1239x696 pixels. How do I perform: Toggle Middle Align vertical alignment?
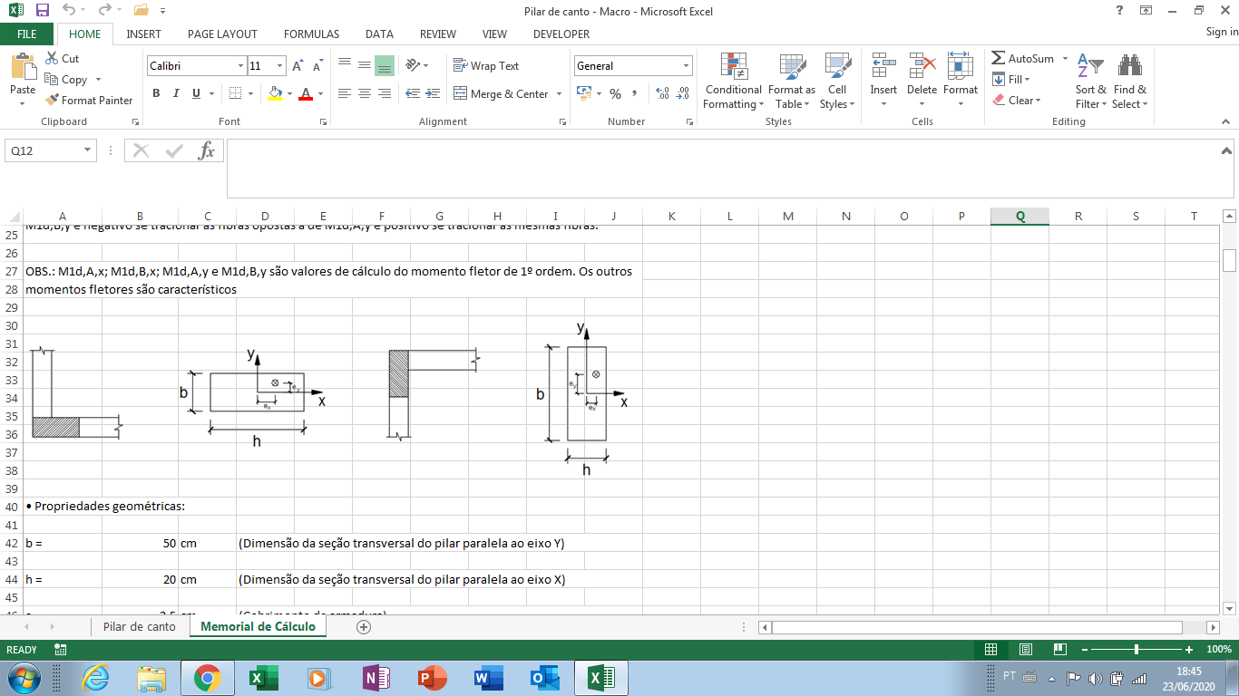(364, 65)
